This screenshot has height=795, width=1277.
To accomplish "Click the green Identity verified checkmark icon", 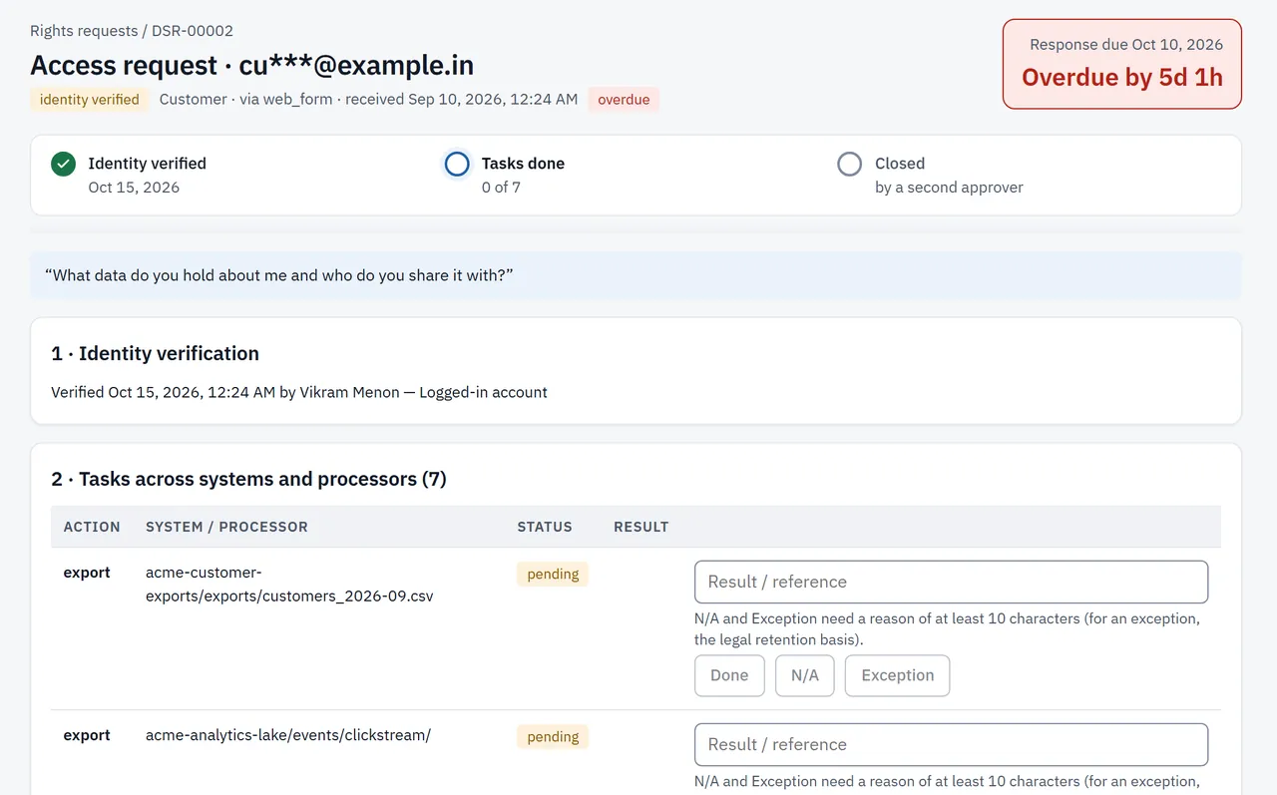I will [x=64, y=164].
